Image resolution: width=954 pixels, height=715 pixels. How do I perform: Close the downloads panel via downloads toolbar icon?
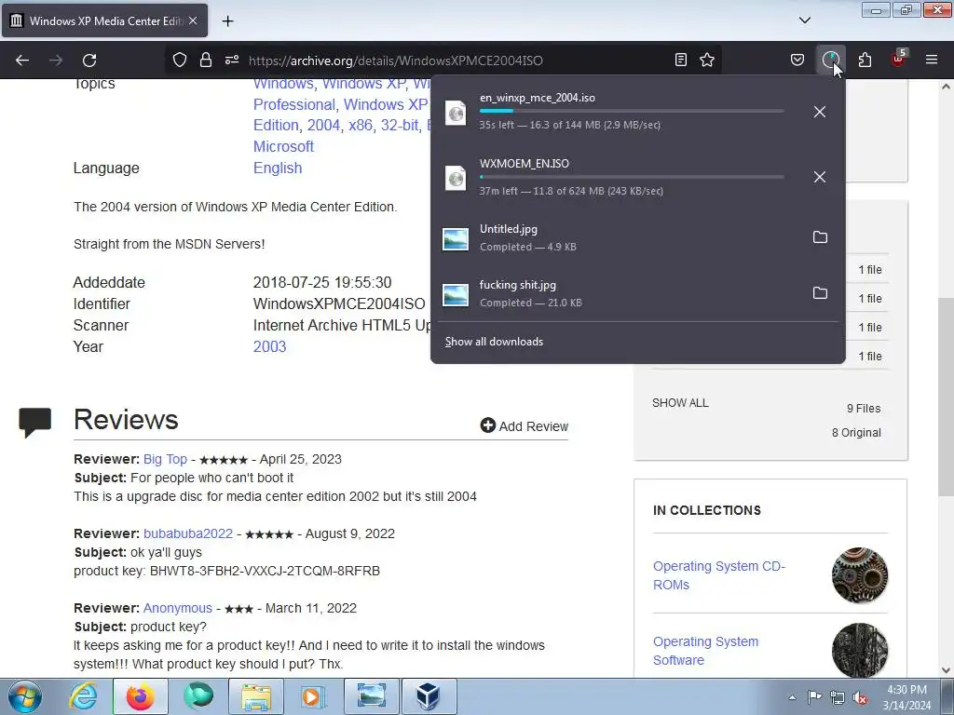830,60
